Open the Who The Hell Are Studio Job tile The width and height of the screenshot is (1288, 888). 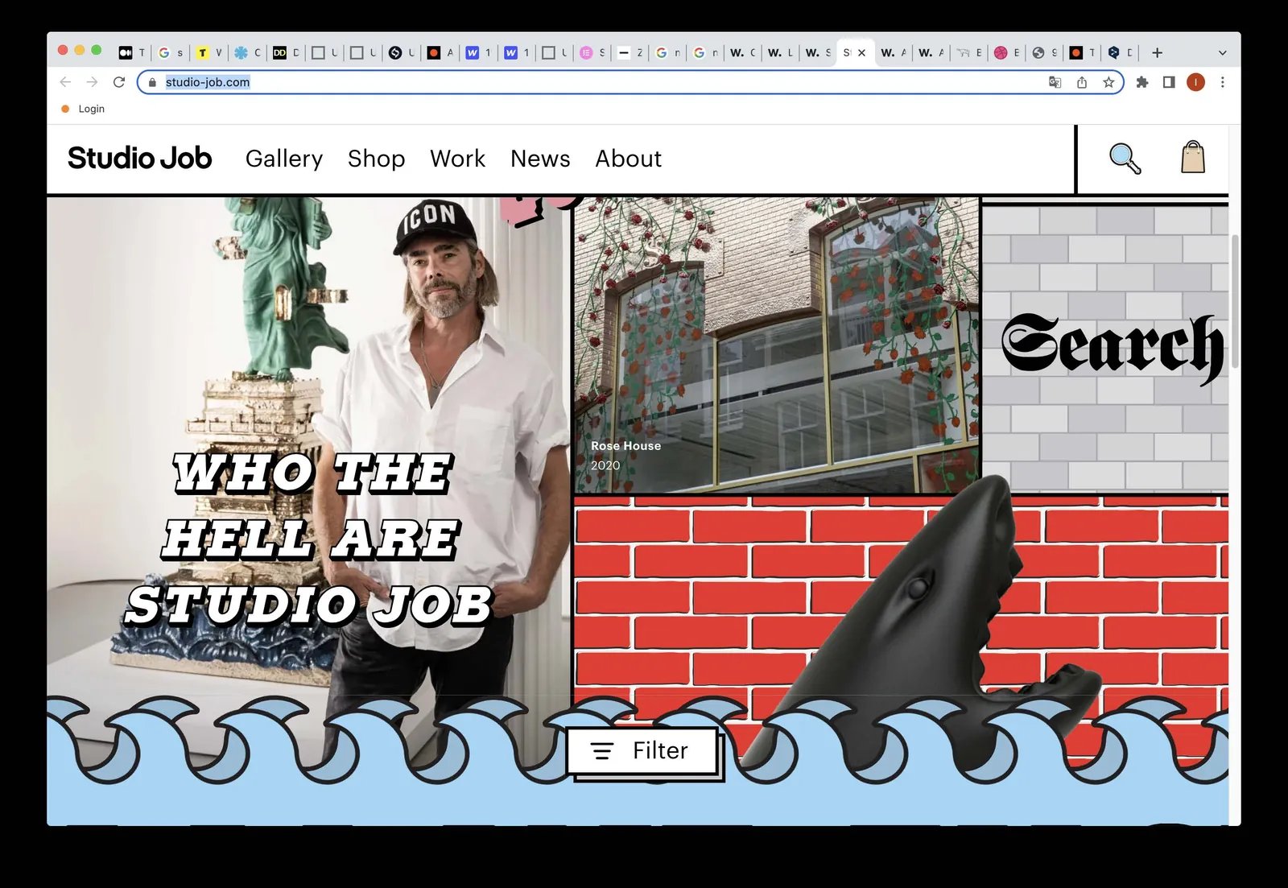[308, 483]
